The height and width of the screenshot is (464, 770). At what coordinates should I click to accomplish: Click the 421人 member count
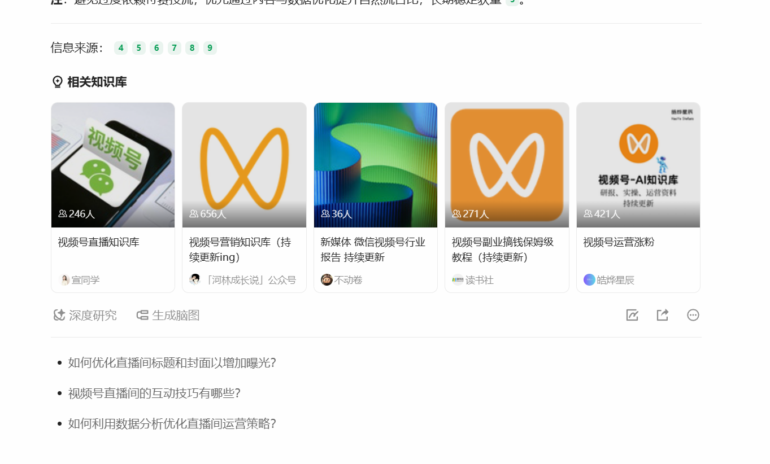click(x=602, y=214)
